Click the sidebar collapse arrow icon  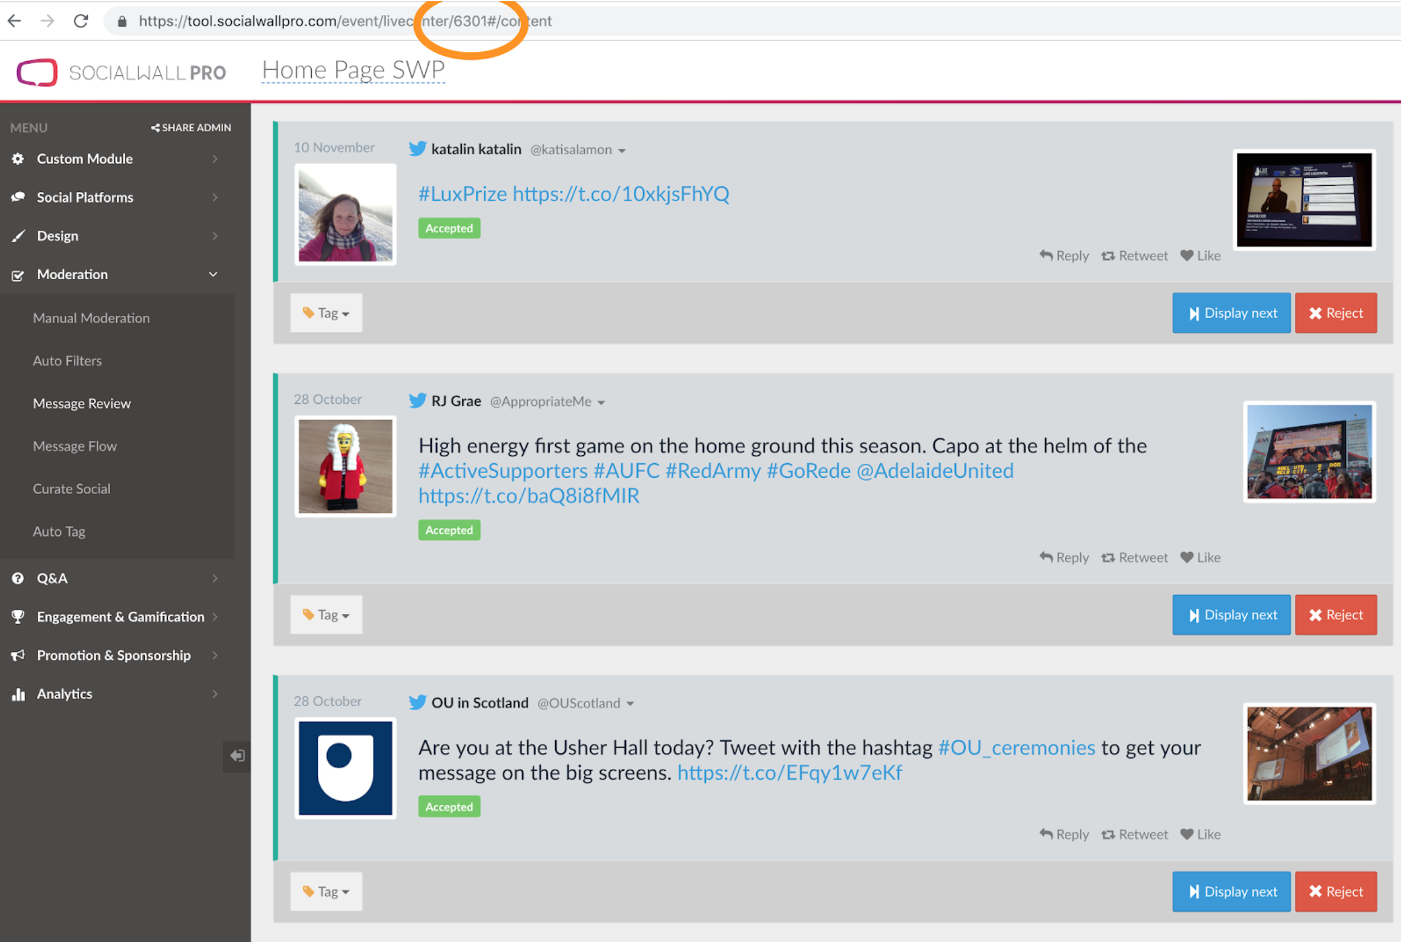coord(237,756)
